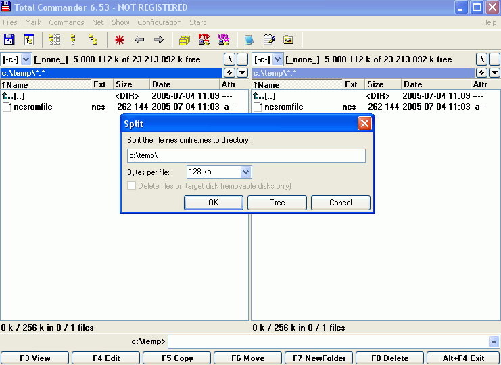Open the Net menu
This screenshot has width=501, height=365.
98,22
